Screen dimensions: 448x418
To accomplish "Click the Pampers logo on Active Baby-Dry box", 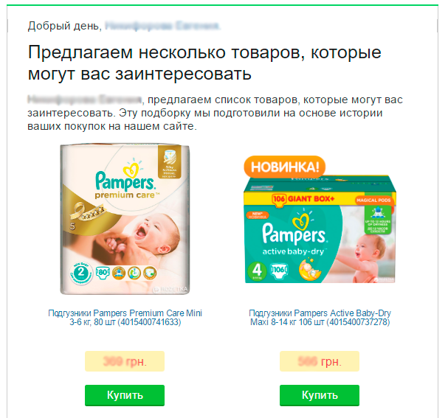I will (x=294, y=229).
